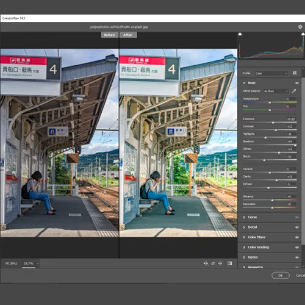
Task: Toggle Color Mixer panel eye icon
Action: click(x=297, y=237)
